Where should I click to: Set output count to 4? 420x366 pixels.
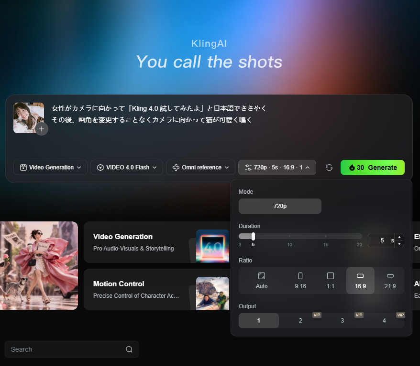[384, 321]
